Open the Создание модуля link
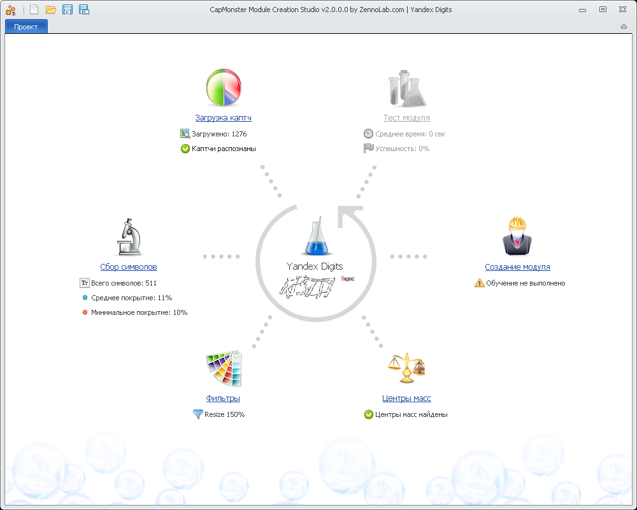 pyautogui.click(x=517, y=267)
